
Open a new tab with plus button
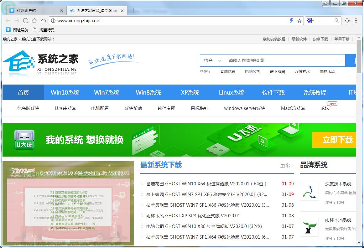(133, 10)
